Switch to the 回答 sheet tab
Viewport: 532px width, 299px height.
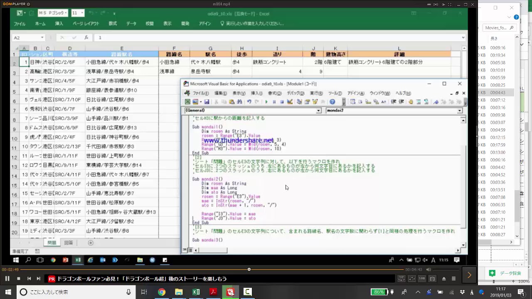click(x=68, y=243)
